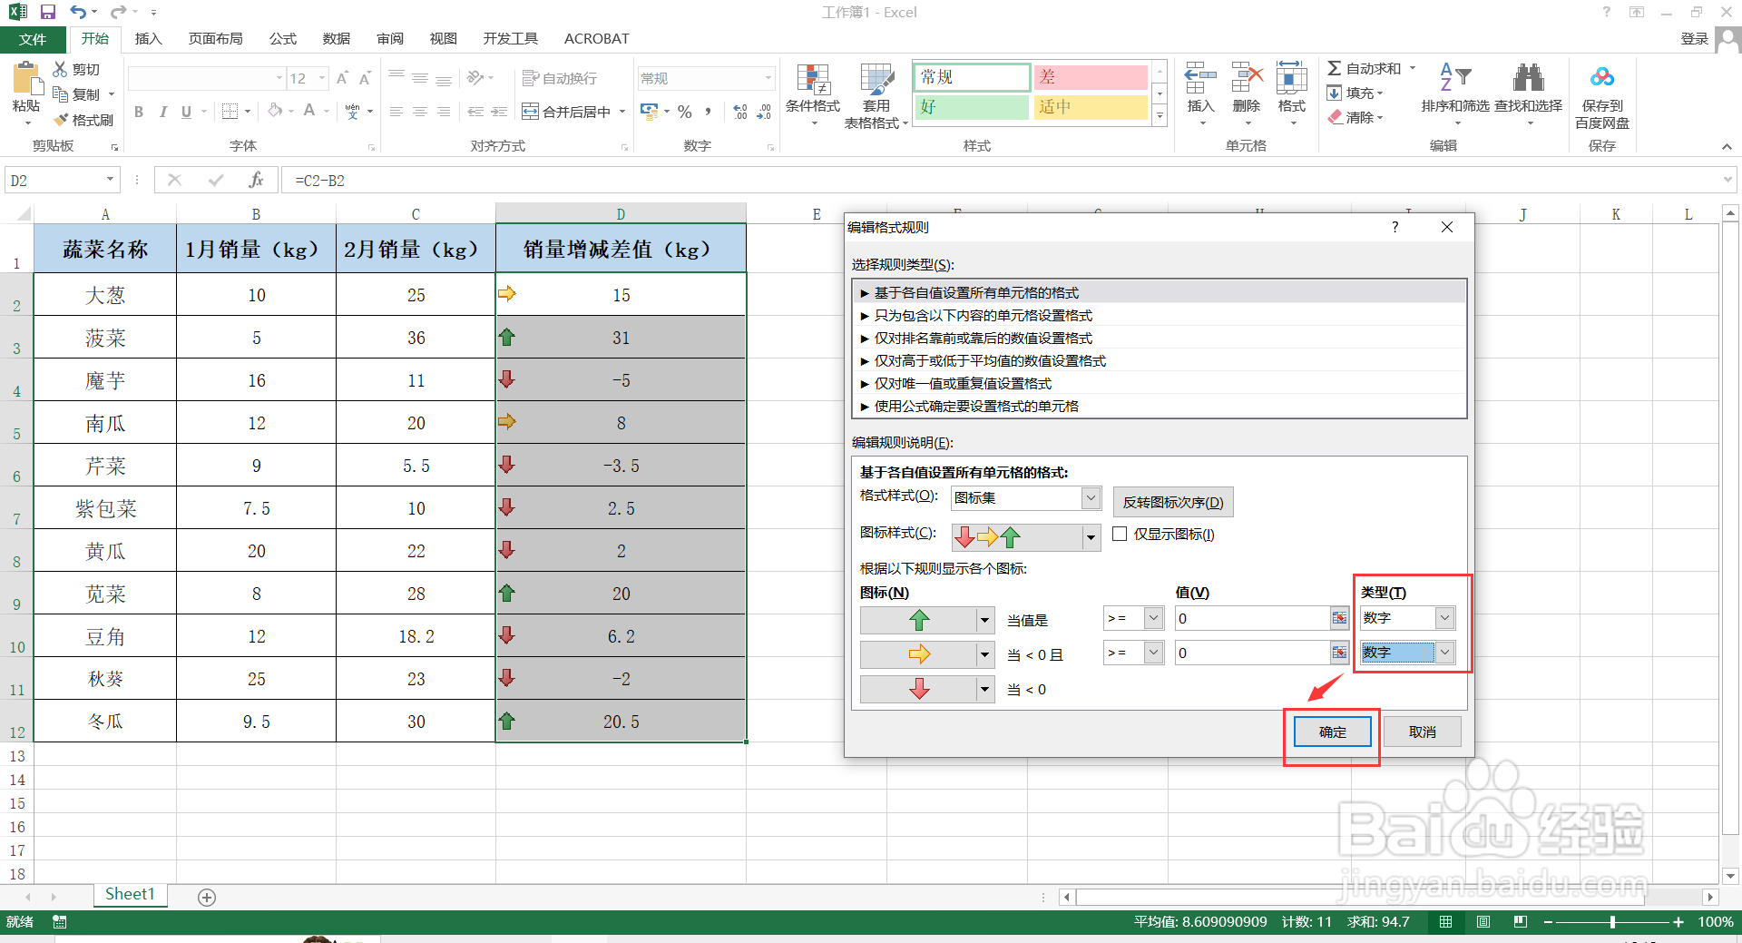Click the Save floppy icon in quick access toolbar

click(48, 12)
